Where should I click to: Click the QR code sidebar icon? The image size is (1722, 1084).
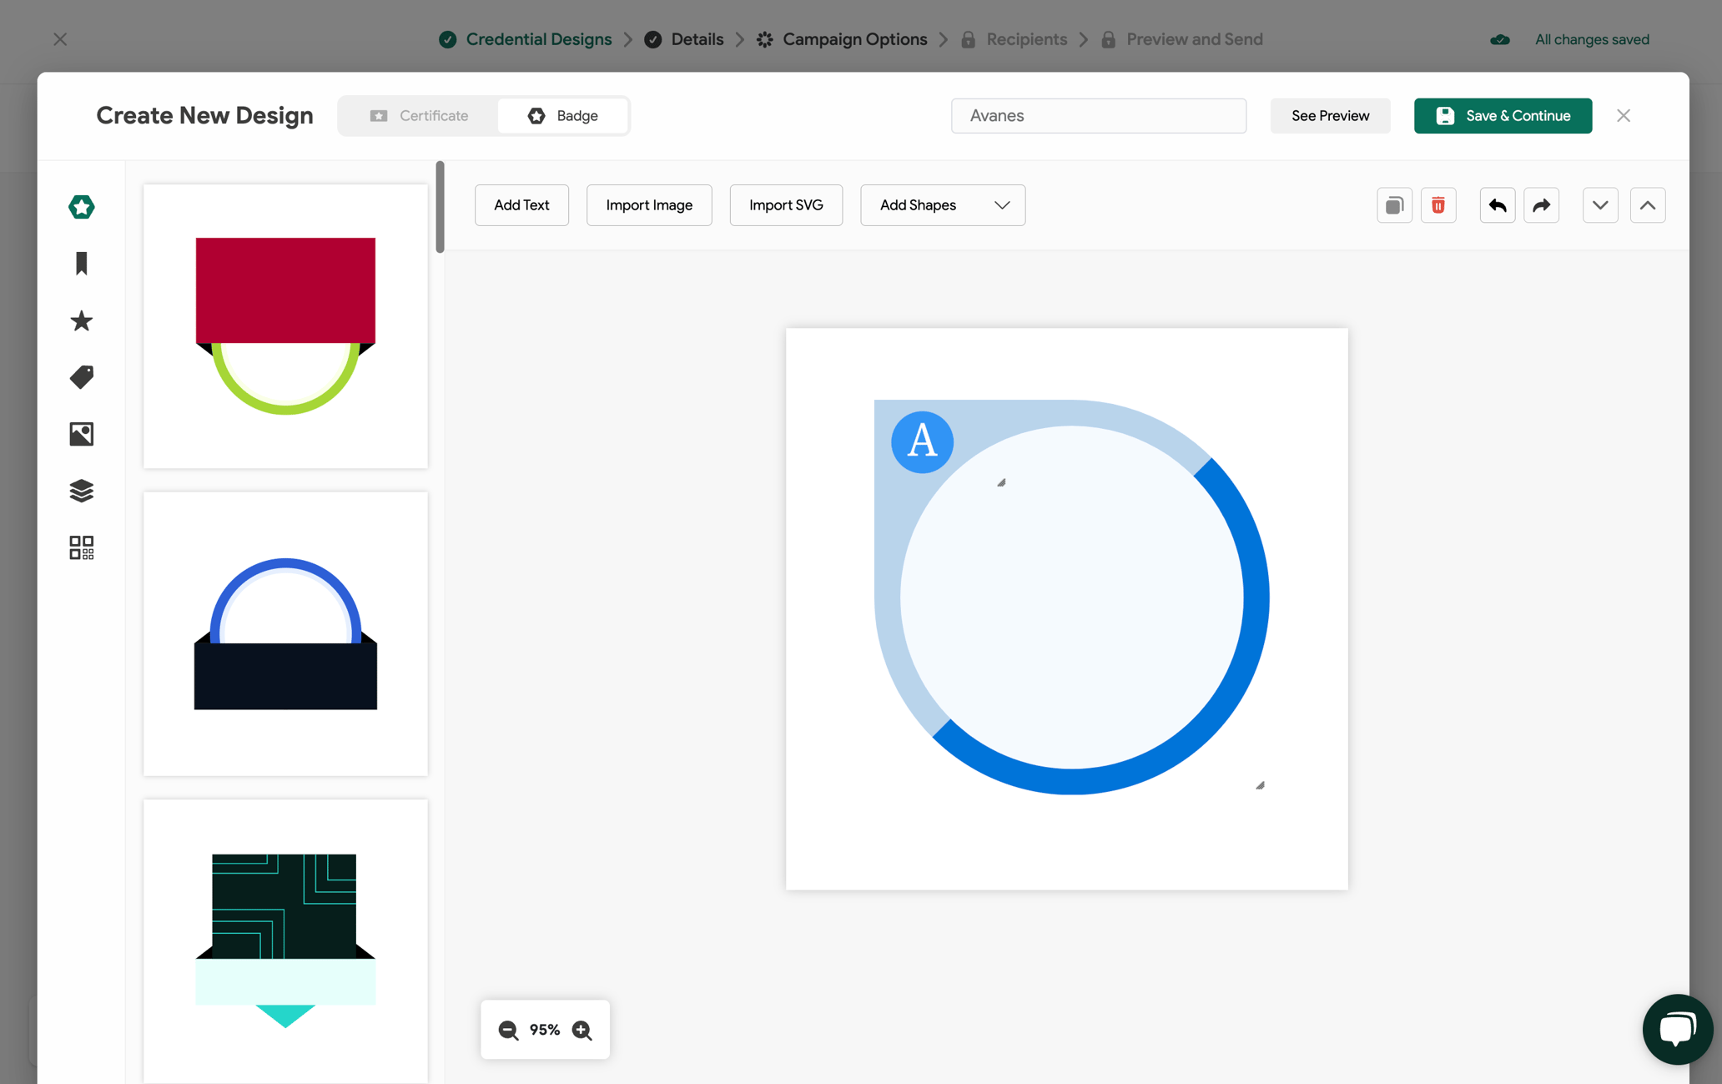click(81, 547)
